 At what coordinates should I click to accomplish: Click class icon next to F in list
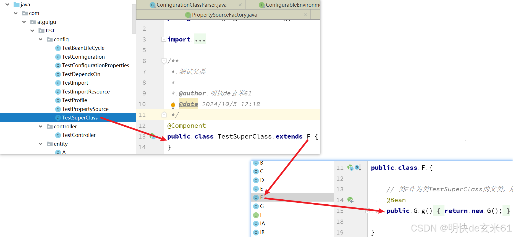pos(256,197)
